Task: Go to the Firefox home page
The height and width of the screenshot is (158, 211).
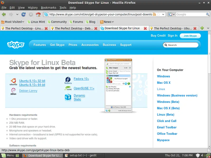Action: click(x=38, y=14)
